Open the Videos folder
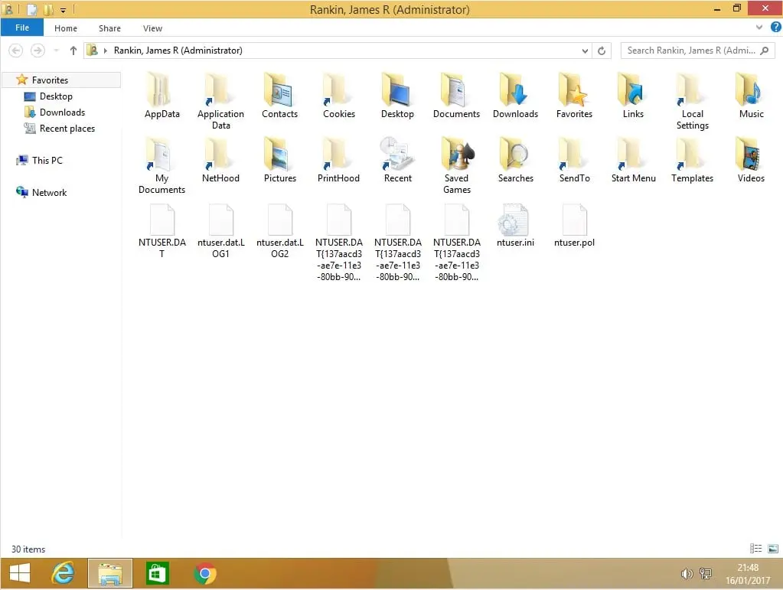Screen dimensions: 783x590 tap(751, 160)
